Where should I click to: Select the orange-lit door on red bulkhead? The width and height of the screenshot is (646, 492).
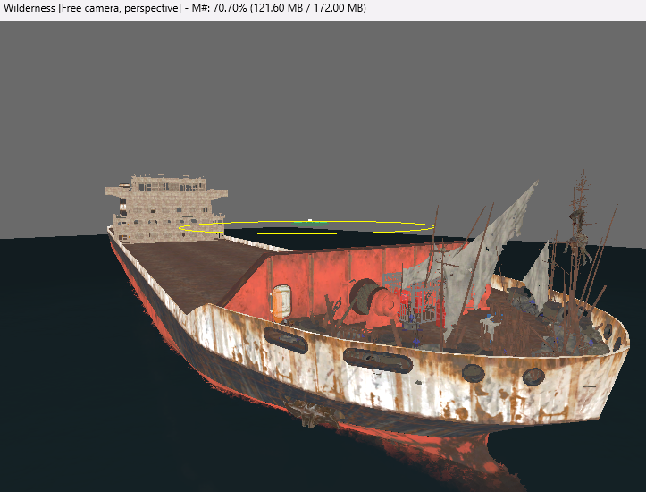[x=281, y=303]
